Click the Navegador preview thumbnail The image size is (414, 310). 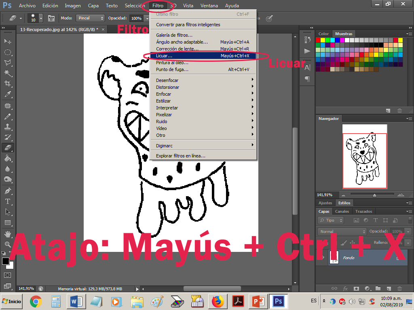[x=365, y=156]
